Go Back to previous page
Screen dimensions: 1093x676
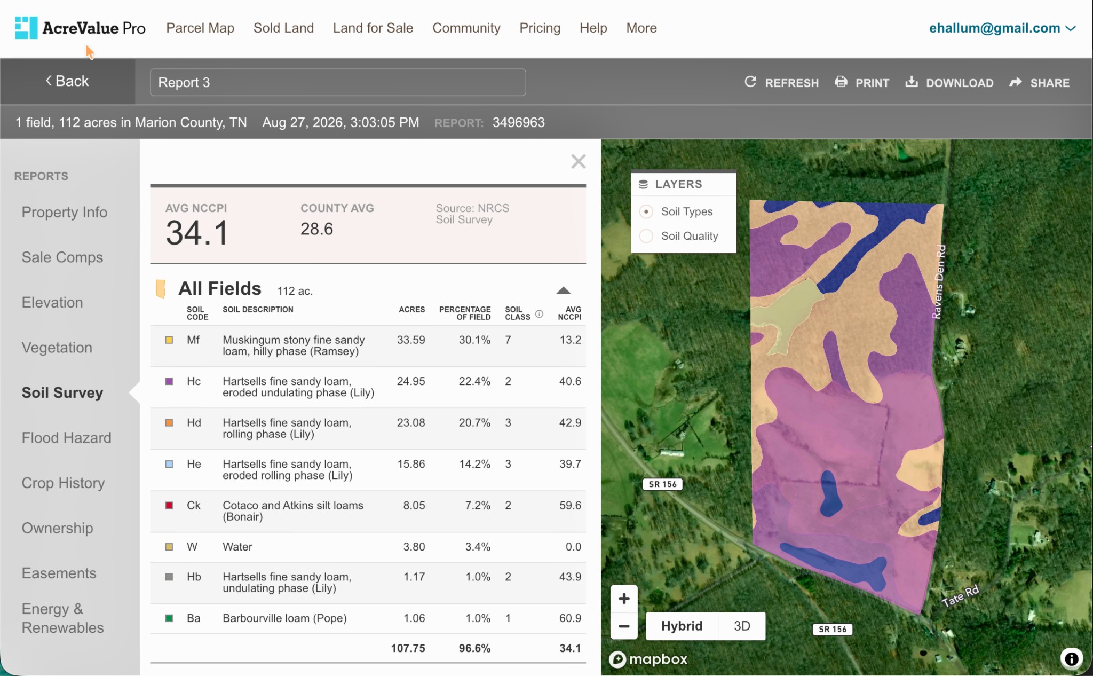[67, 81]
